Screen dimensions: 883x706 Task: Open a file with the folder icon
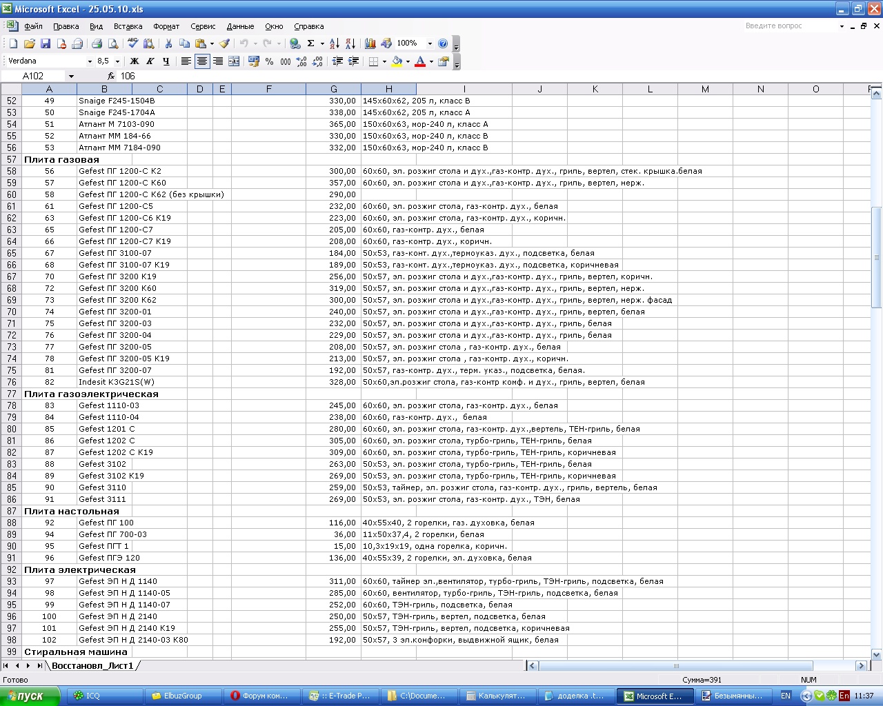coord(30,43)
